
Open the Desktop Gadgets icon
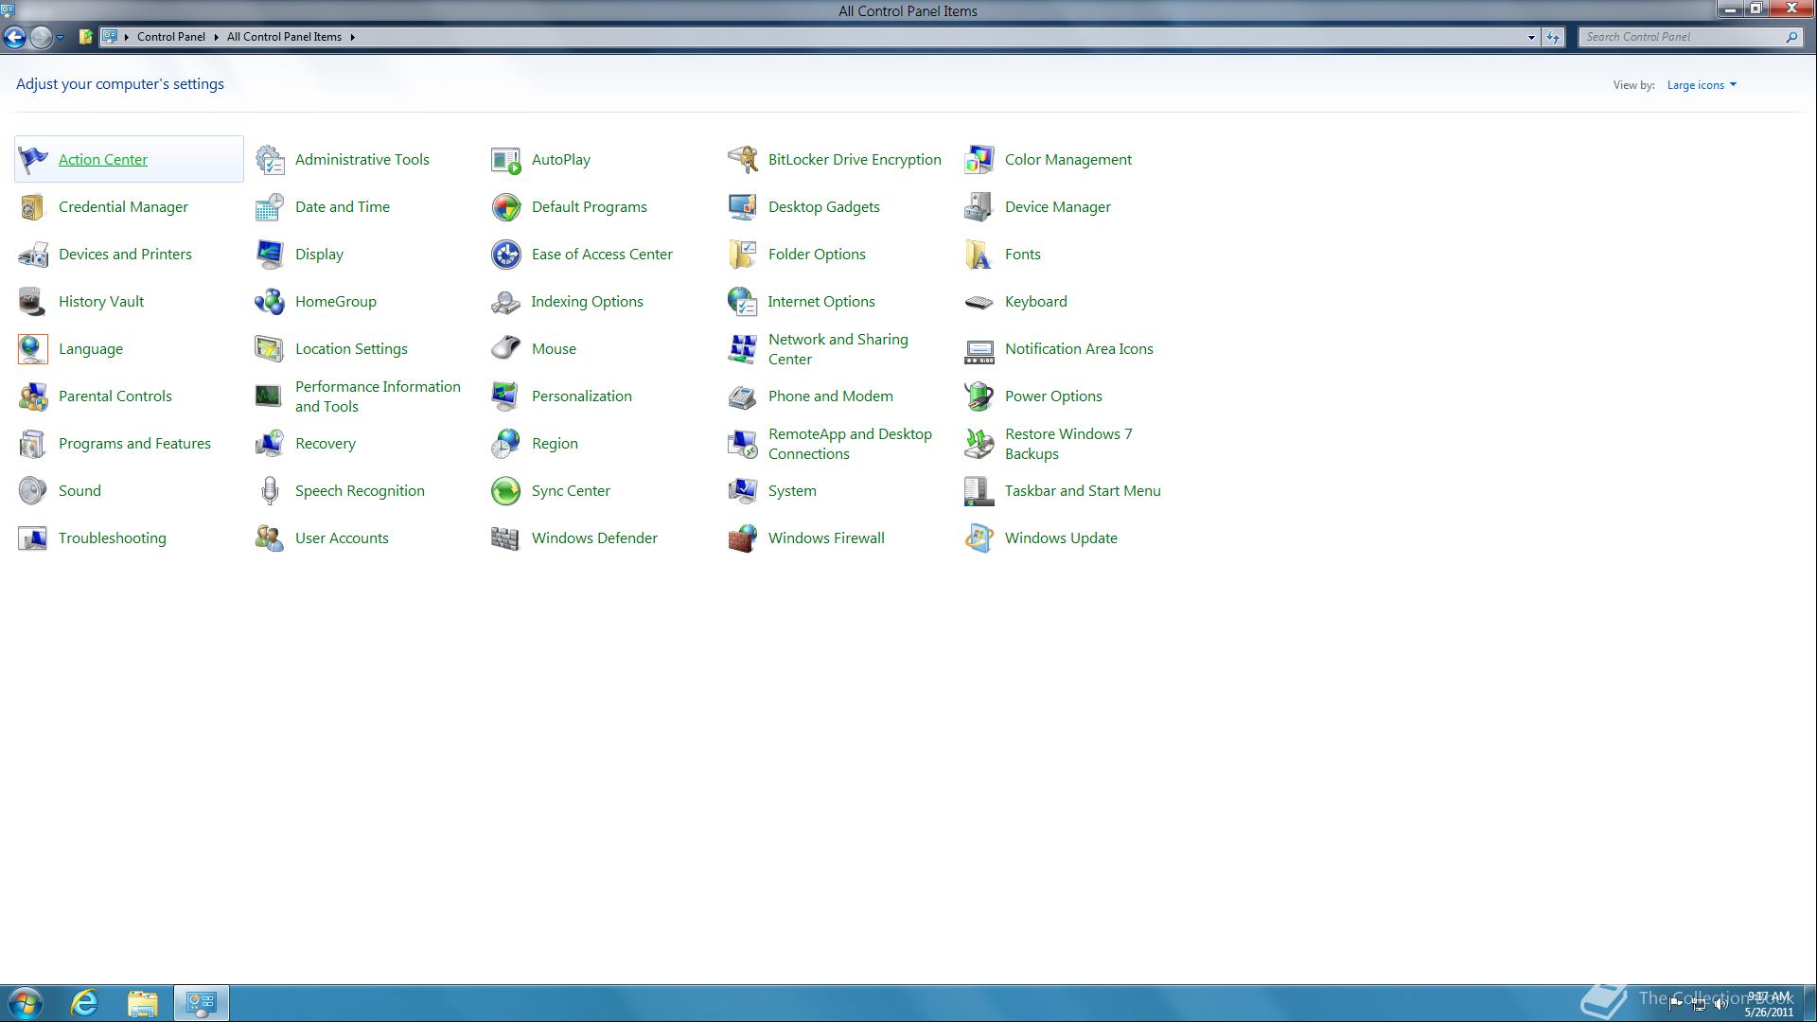point(743,206)
